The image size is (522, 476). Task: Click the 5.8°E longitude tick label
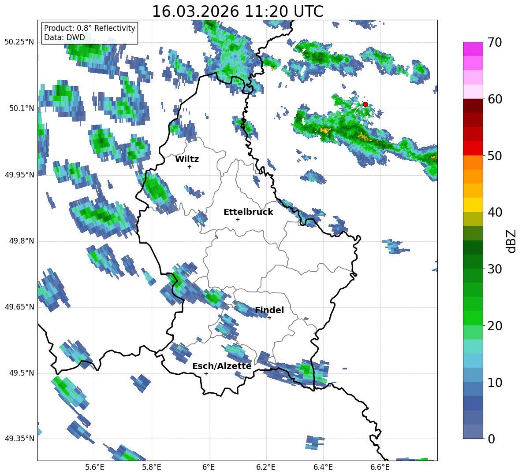pos(152,467)
